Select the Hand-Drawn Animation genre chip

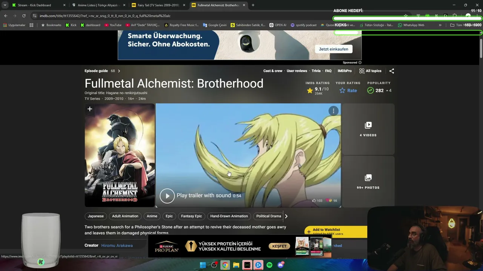[229, 216]
